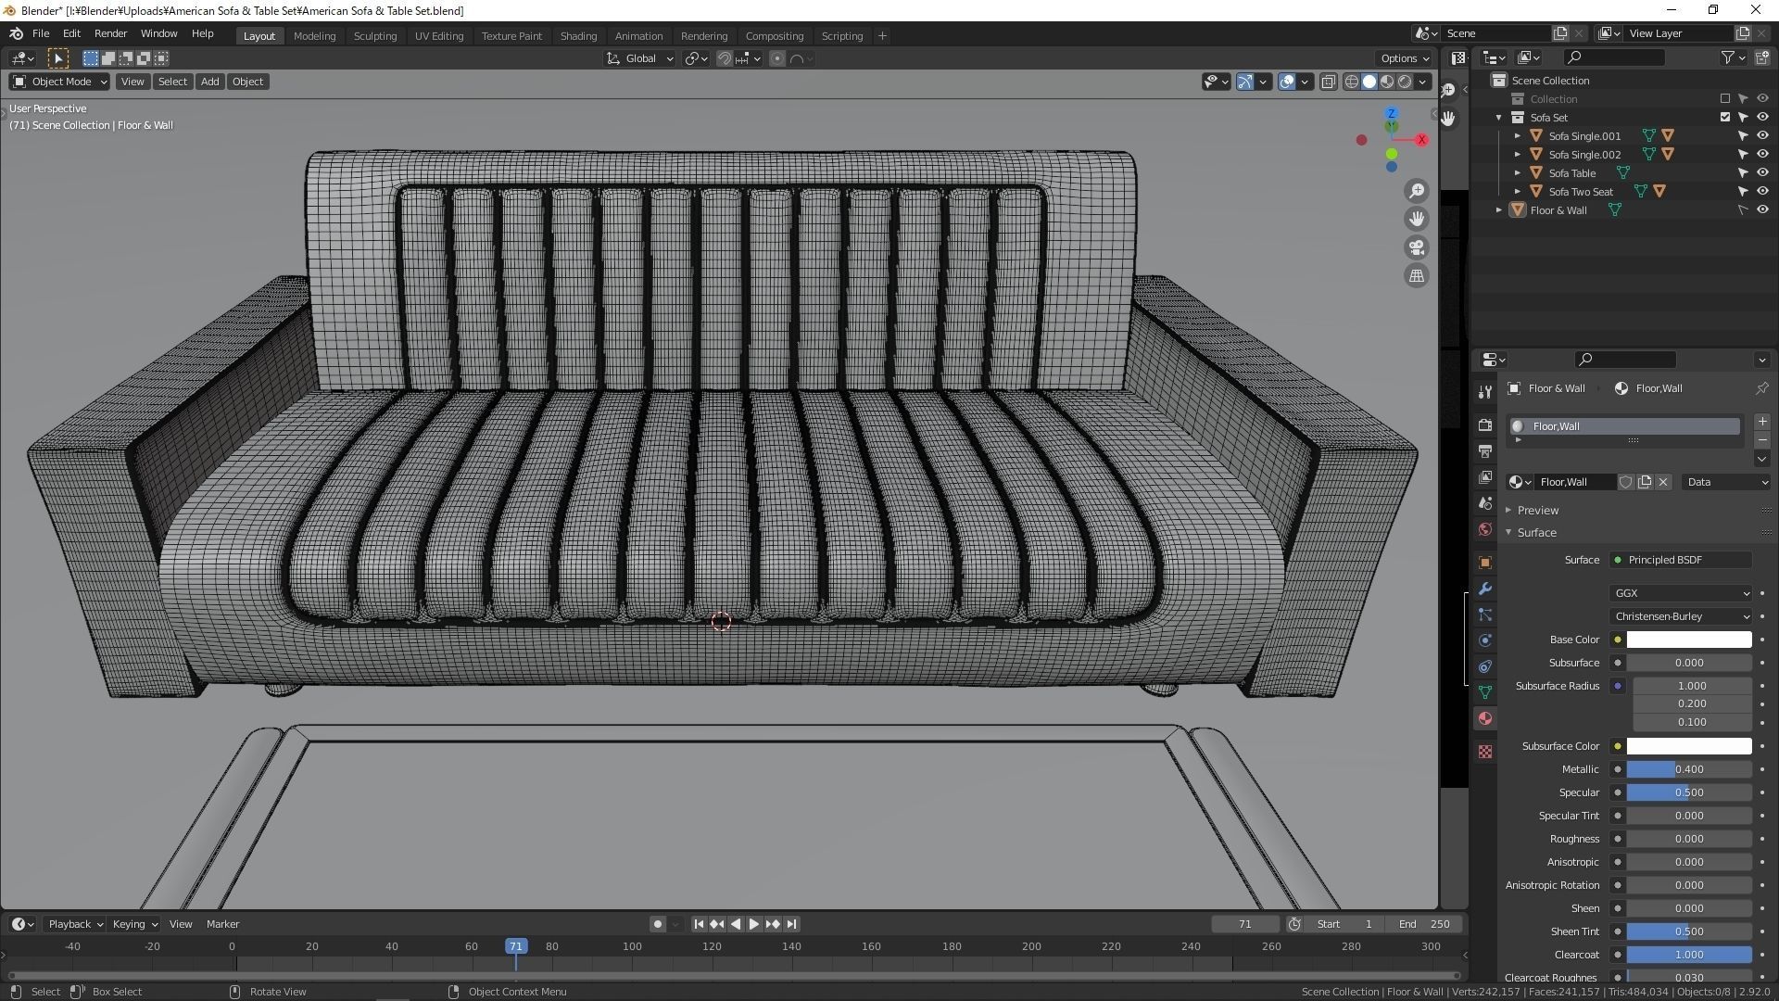Open the Particle properties tab

(1485, 615)
